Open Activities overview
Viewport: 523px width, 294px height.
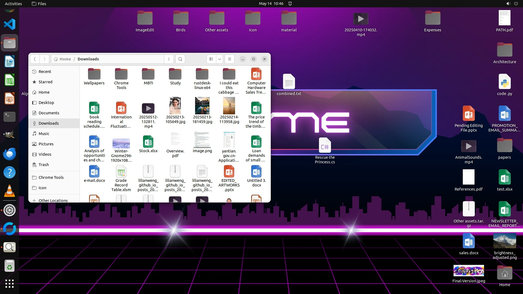coord(13,4)
